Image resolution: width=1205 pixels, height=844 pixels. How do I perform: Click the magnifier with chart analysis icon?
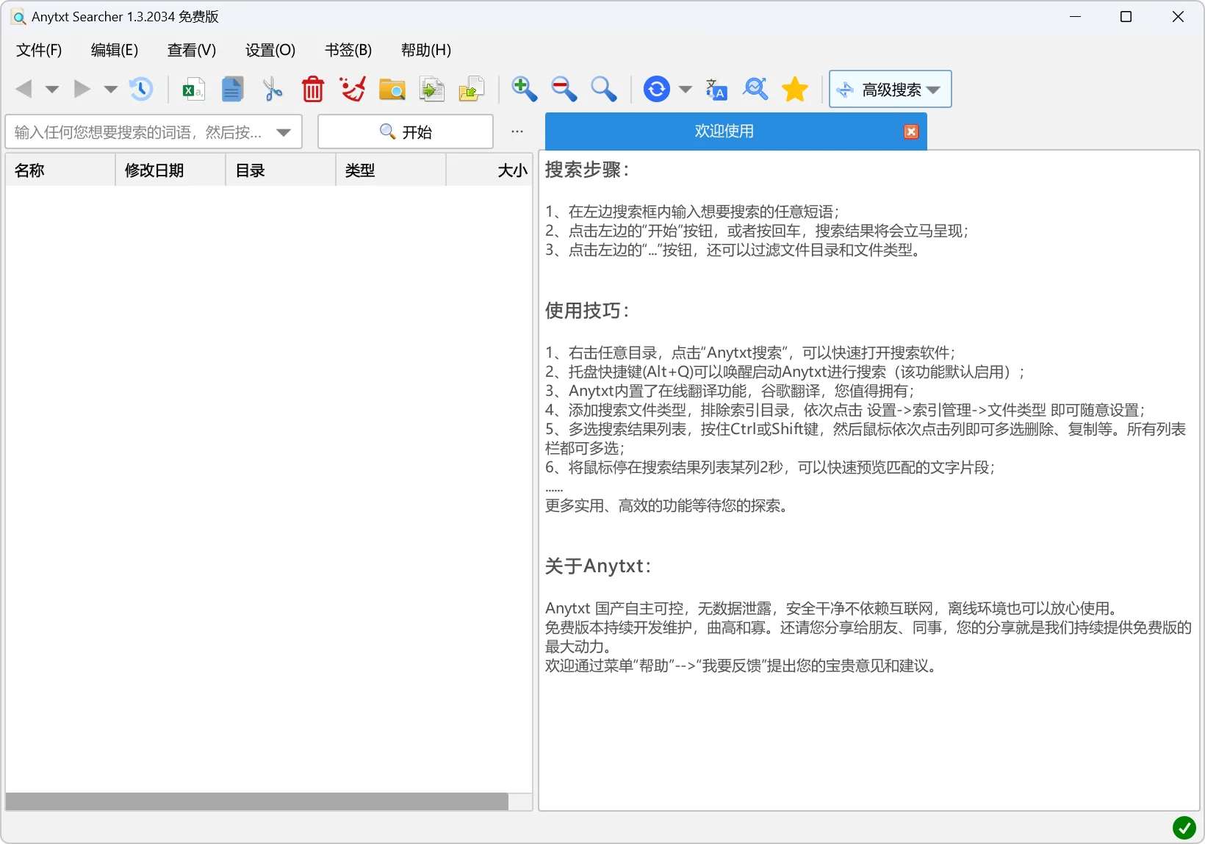(x=756, y=90)
